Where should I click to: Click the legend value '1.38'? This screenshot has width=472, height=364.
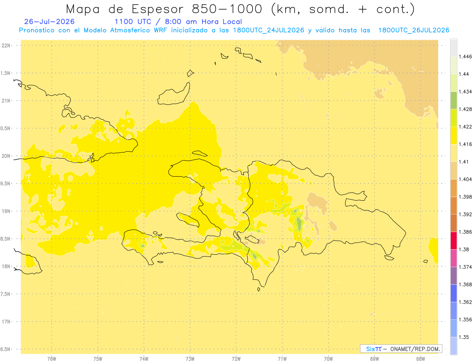click(x=464, y=249)
